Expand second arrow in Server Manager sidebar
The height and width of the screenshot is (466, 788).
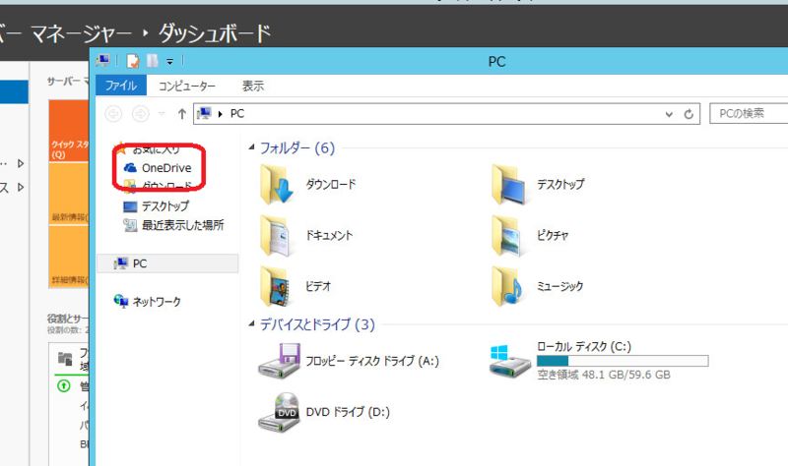[x=21, y=187]
